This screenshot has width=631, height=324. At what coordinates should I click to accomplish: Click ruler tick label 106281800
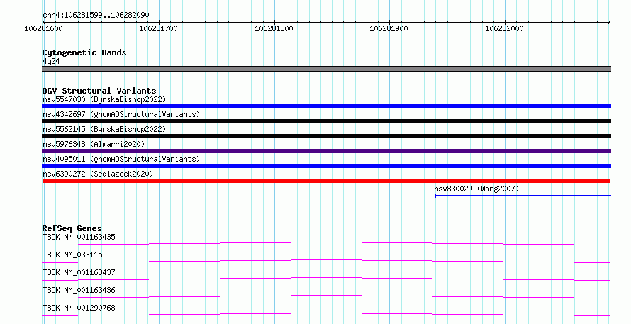274,28
